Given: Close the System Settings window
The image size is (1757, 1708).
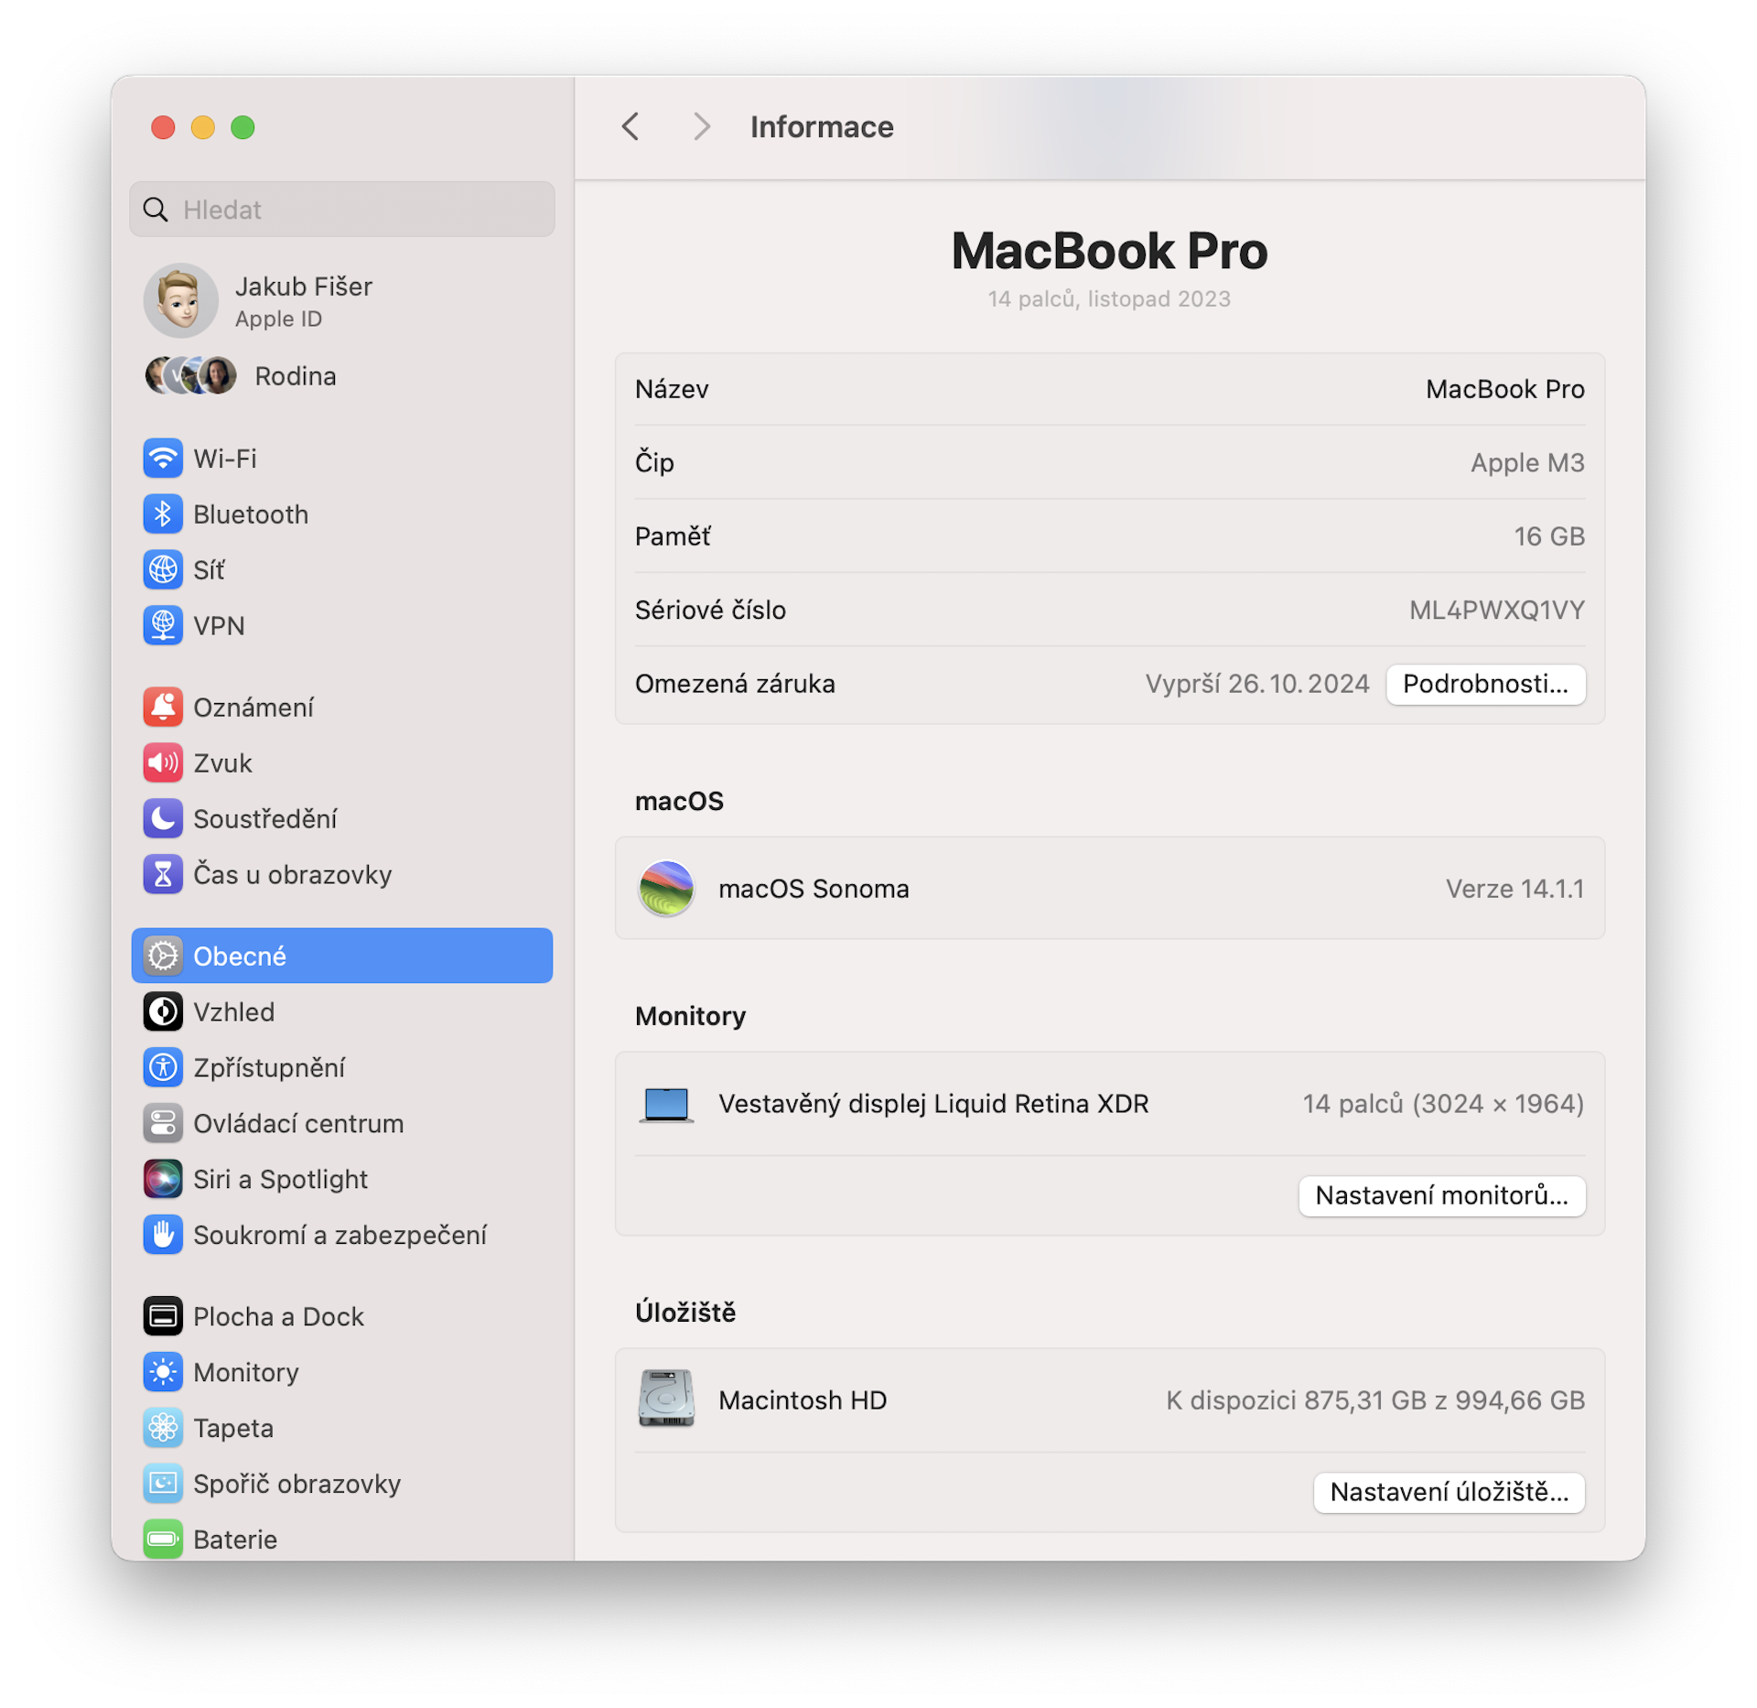Looking at the screenshot, I should pos(163,127).
